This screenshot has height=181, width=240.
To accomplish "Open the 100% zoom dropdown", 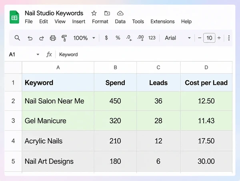I will [84, 38].
